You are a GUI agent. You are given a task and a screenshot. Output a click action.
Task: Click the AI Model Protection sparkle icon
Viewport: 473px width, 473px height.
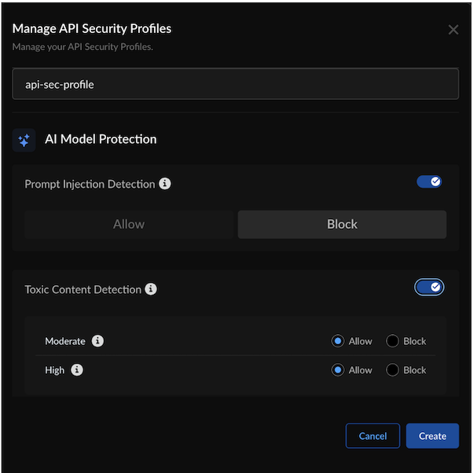(24, 140)
